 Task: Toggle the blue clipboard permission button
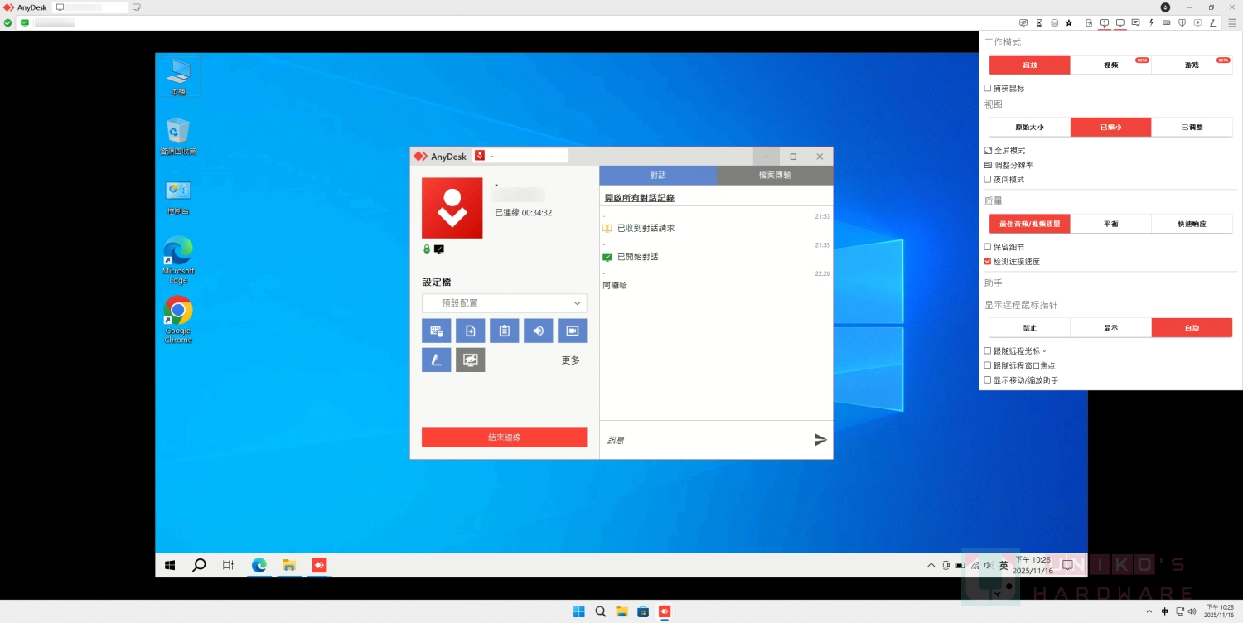tap(504, 331)
